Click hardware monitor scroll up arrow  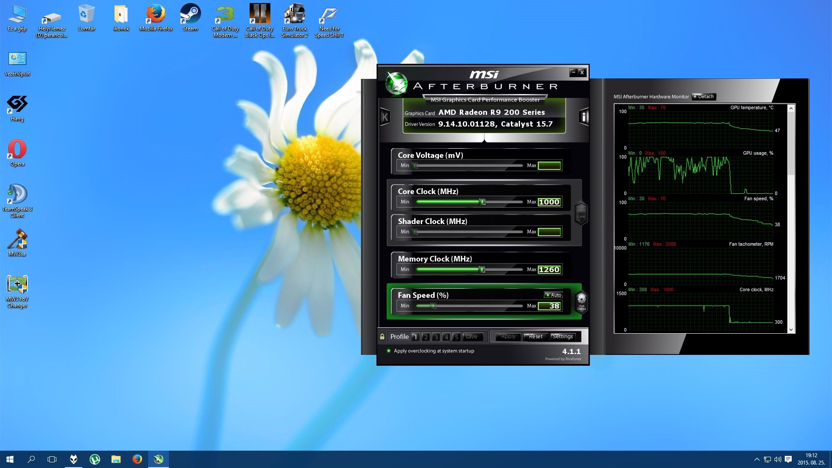tap(791, 108)
